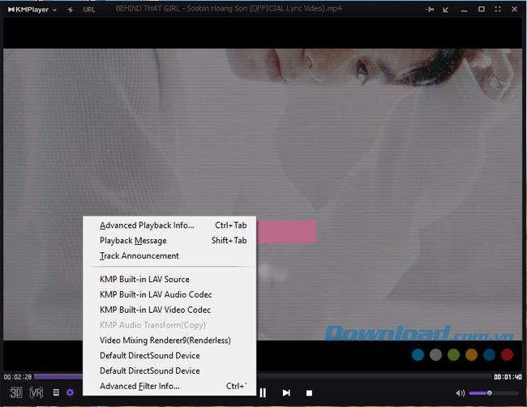Screen dimensions: 527x407
Task: Select the gray color circle
Action: pos(435,354)
